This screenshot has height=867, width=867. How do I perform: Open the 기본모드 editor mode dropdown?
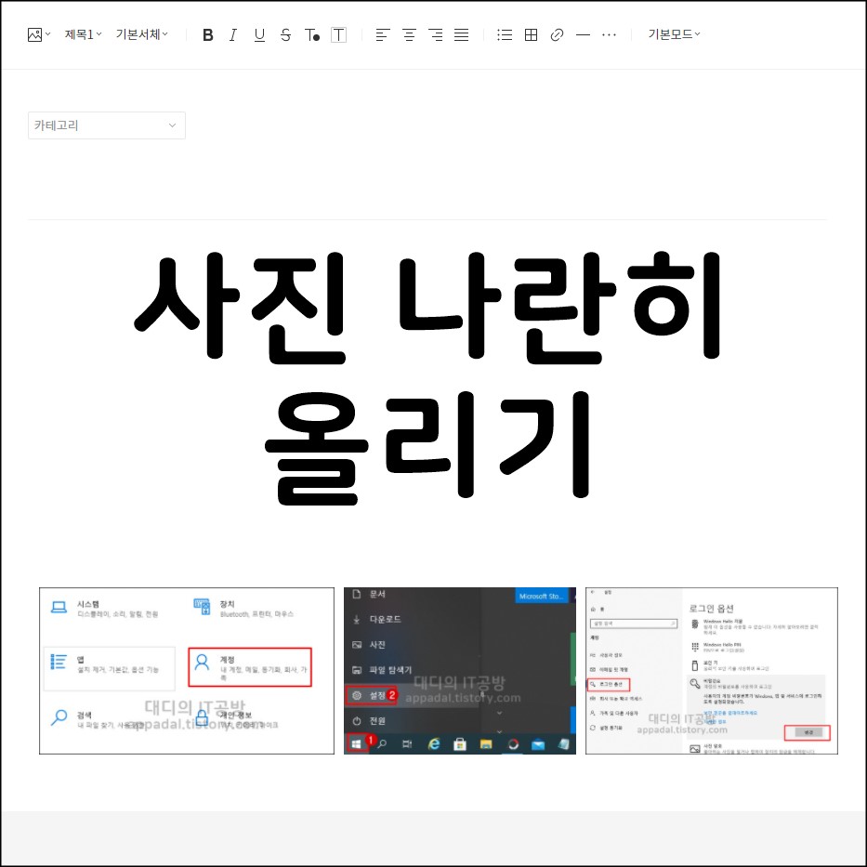(674, 34)
